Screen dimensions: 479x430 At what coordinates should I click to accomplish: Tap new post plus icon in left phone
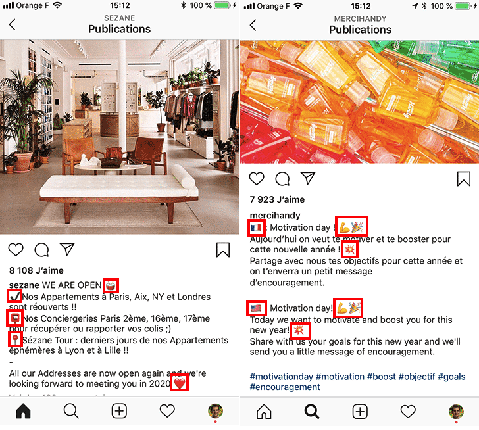click(x=119, y=411)
